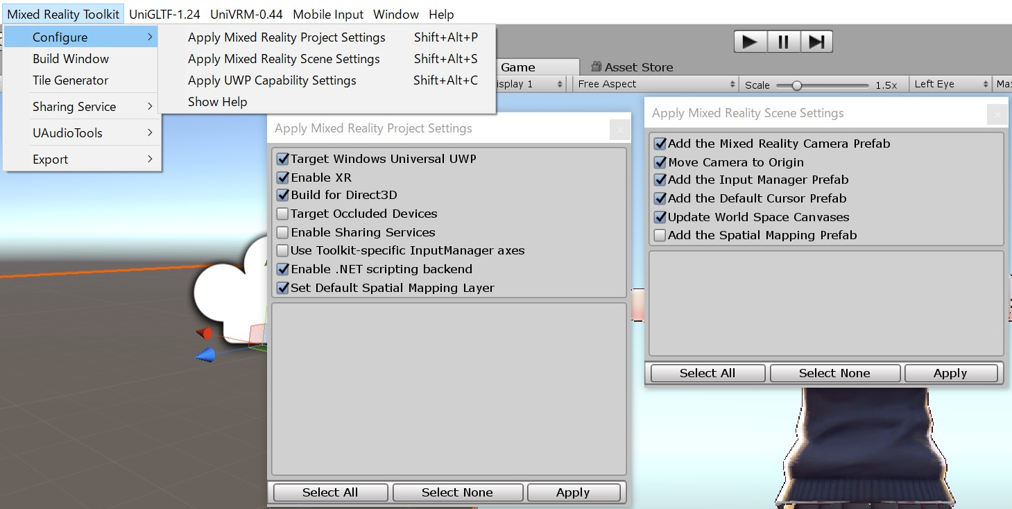1012x509 pixels.
Task: Uncheck Update World Space Canvases
Action: click(660, 217)
